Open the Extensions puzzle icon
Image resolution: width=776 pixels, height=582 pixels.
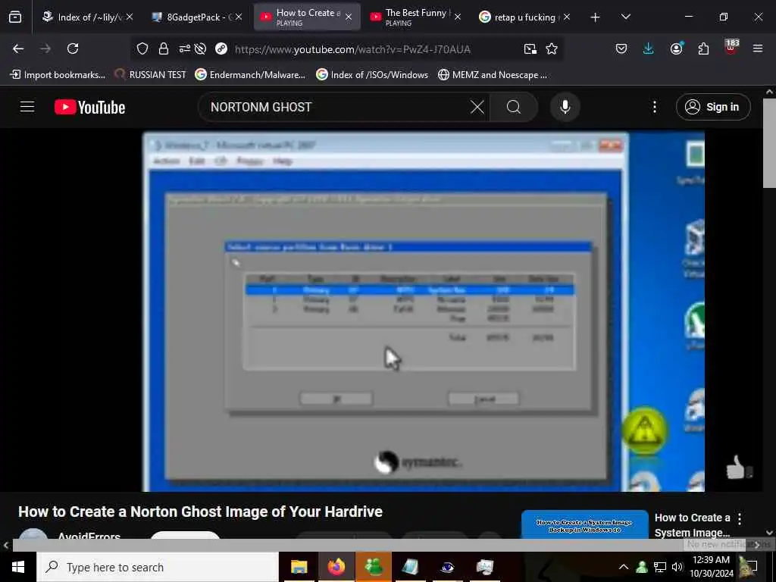point(703,48)
